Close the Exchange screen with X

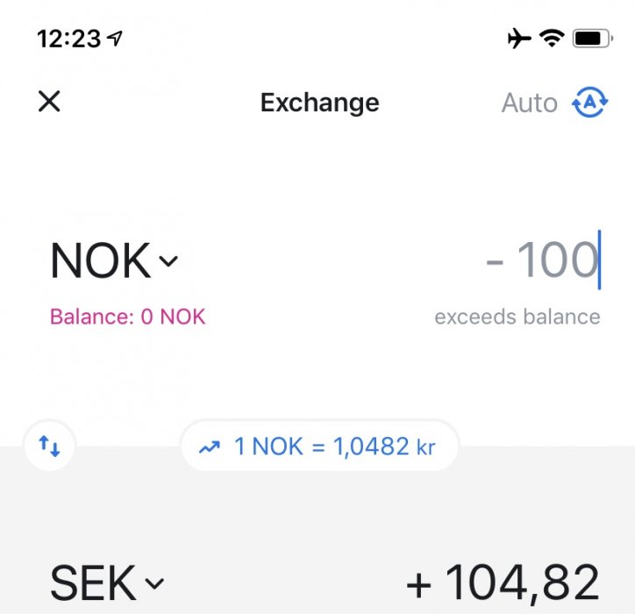pos(49,103)
